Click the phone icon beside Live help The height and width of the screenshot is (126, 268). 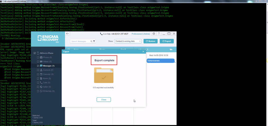[x=101, y=34]
